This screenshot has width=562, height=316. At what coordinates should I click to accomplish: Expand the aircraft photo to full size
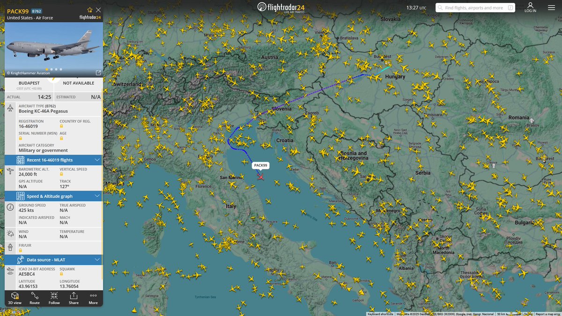pos(97,73)
